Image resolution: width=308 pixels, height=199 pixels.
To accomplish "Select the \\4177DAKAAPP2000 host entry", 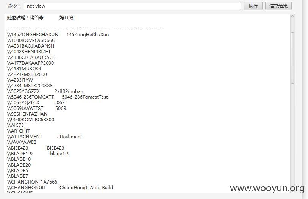I will tap(30, 63).
